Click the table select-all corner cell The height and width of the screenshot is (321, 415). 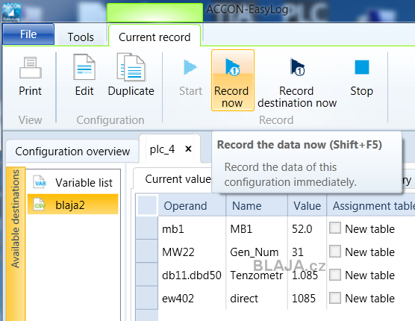tap(147, 205)
